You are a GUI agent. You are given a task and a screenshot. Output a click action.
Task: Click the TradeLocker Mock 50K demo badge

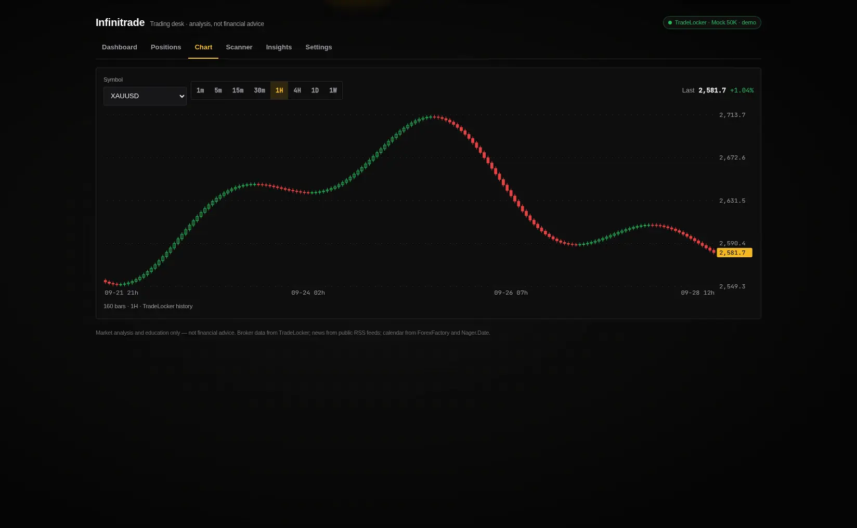pos(712,23)
